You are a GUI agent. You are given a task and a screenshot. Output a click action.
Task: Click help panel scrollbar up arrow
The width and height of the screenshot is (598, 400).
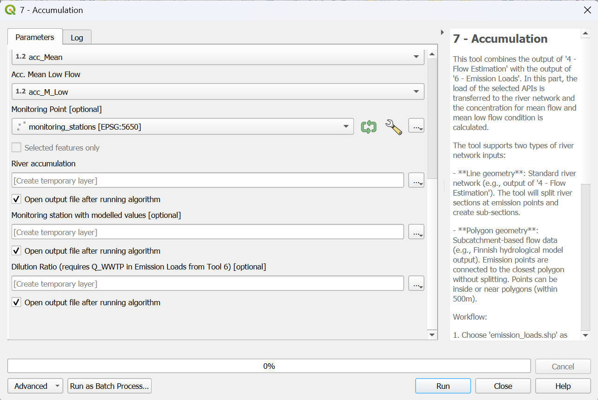[x=585, y=34]
